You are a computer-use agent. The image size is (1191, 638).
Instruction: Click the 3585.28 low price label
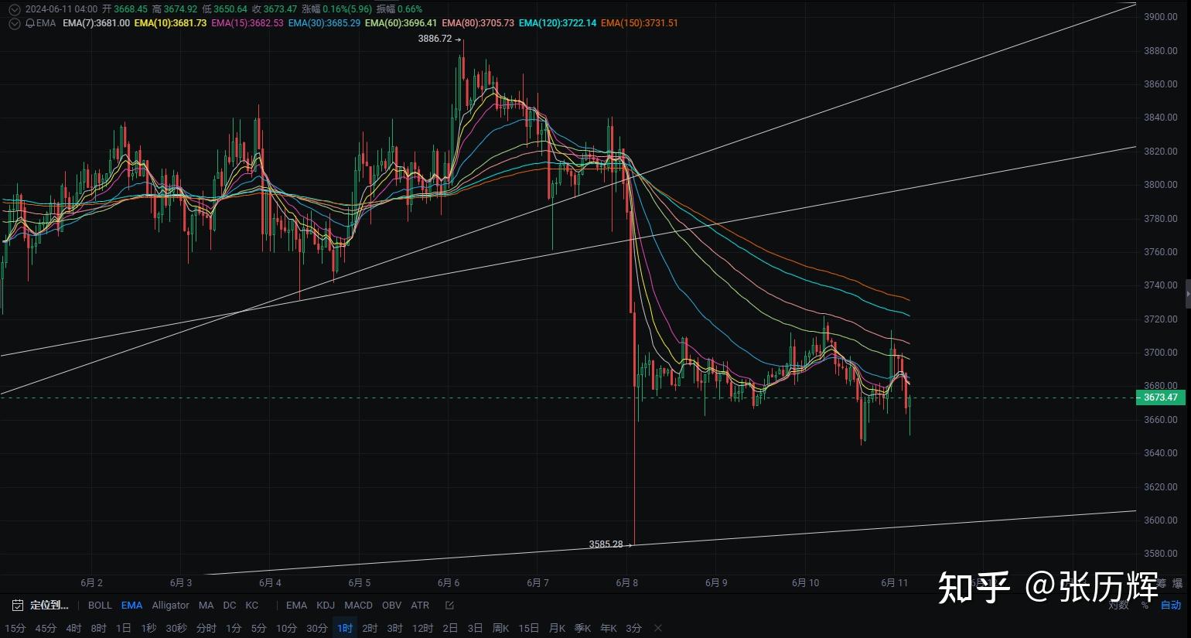(606, 544)
